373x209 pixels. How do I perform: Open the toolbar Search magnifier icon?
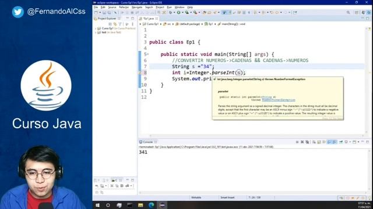tap(348, 12)
